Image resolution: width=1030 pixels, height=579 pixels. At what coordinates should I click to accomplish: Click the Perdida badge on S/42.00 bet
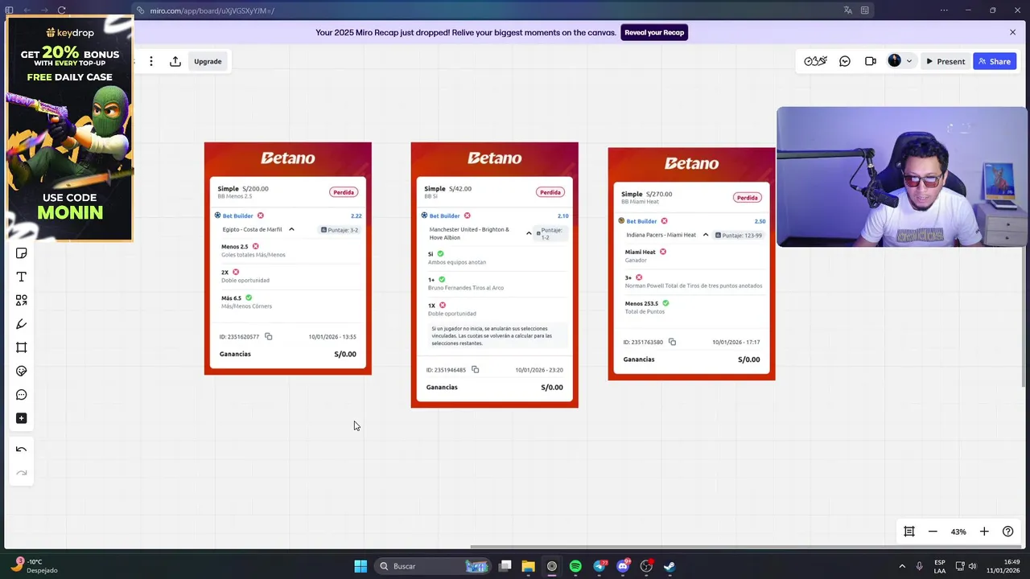(x=550, y=192)
